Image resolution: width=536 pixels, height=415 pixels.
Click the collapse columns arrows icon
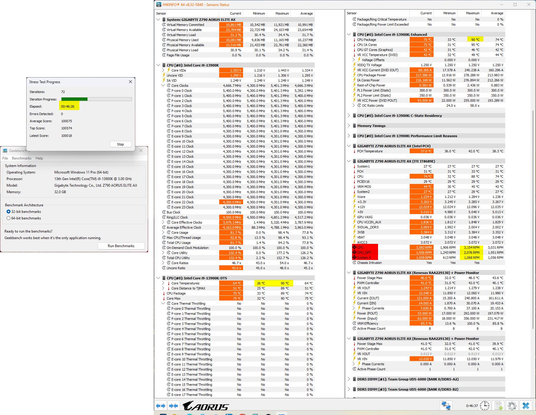(173, 406)
